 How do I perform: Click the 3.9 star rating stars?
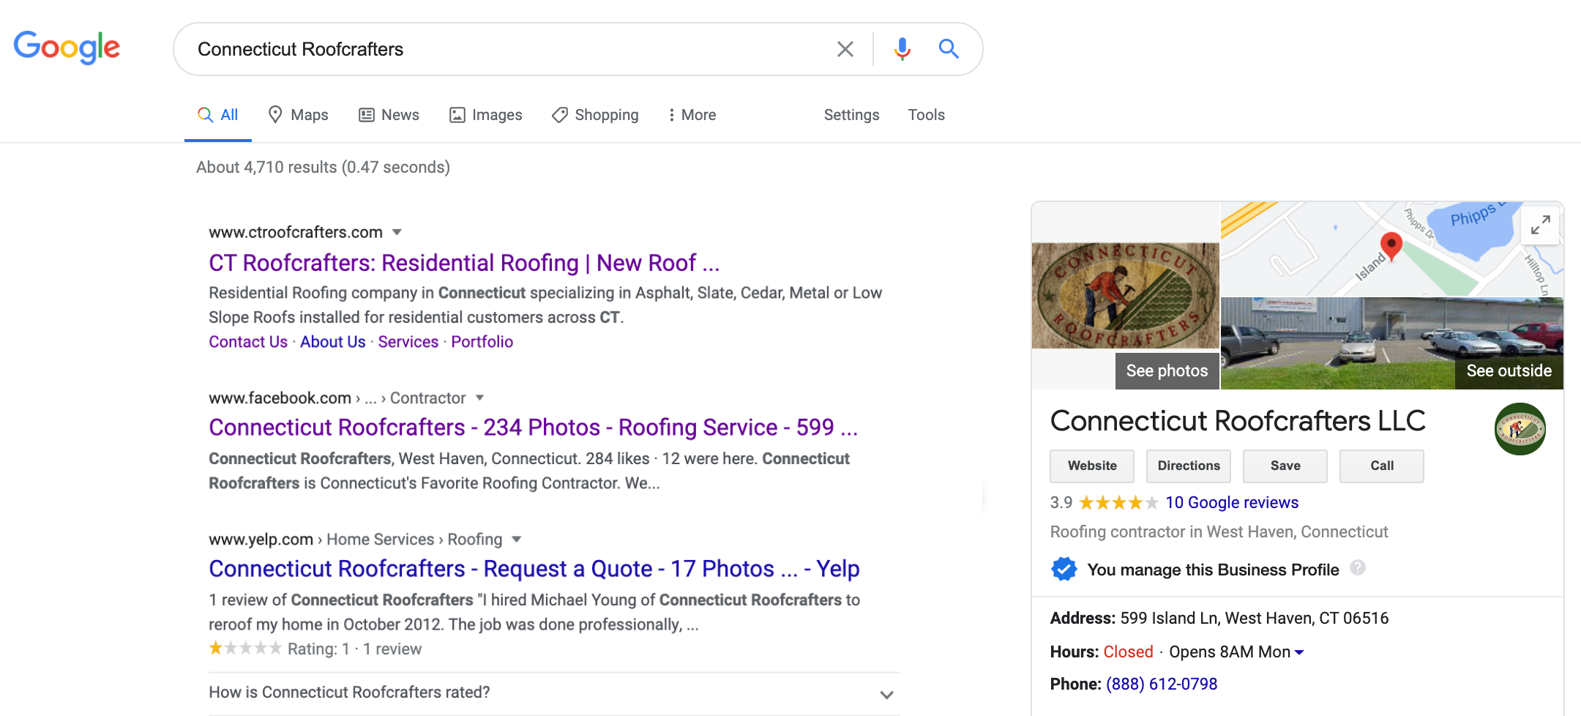click(1118, 503)
